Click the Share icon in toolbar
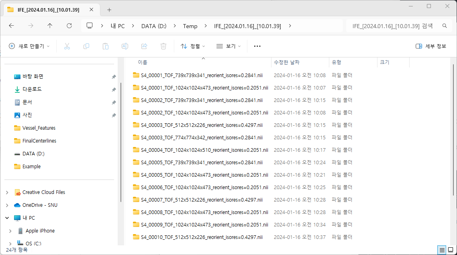The image size is (457, 255). 144,46
